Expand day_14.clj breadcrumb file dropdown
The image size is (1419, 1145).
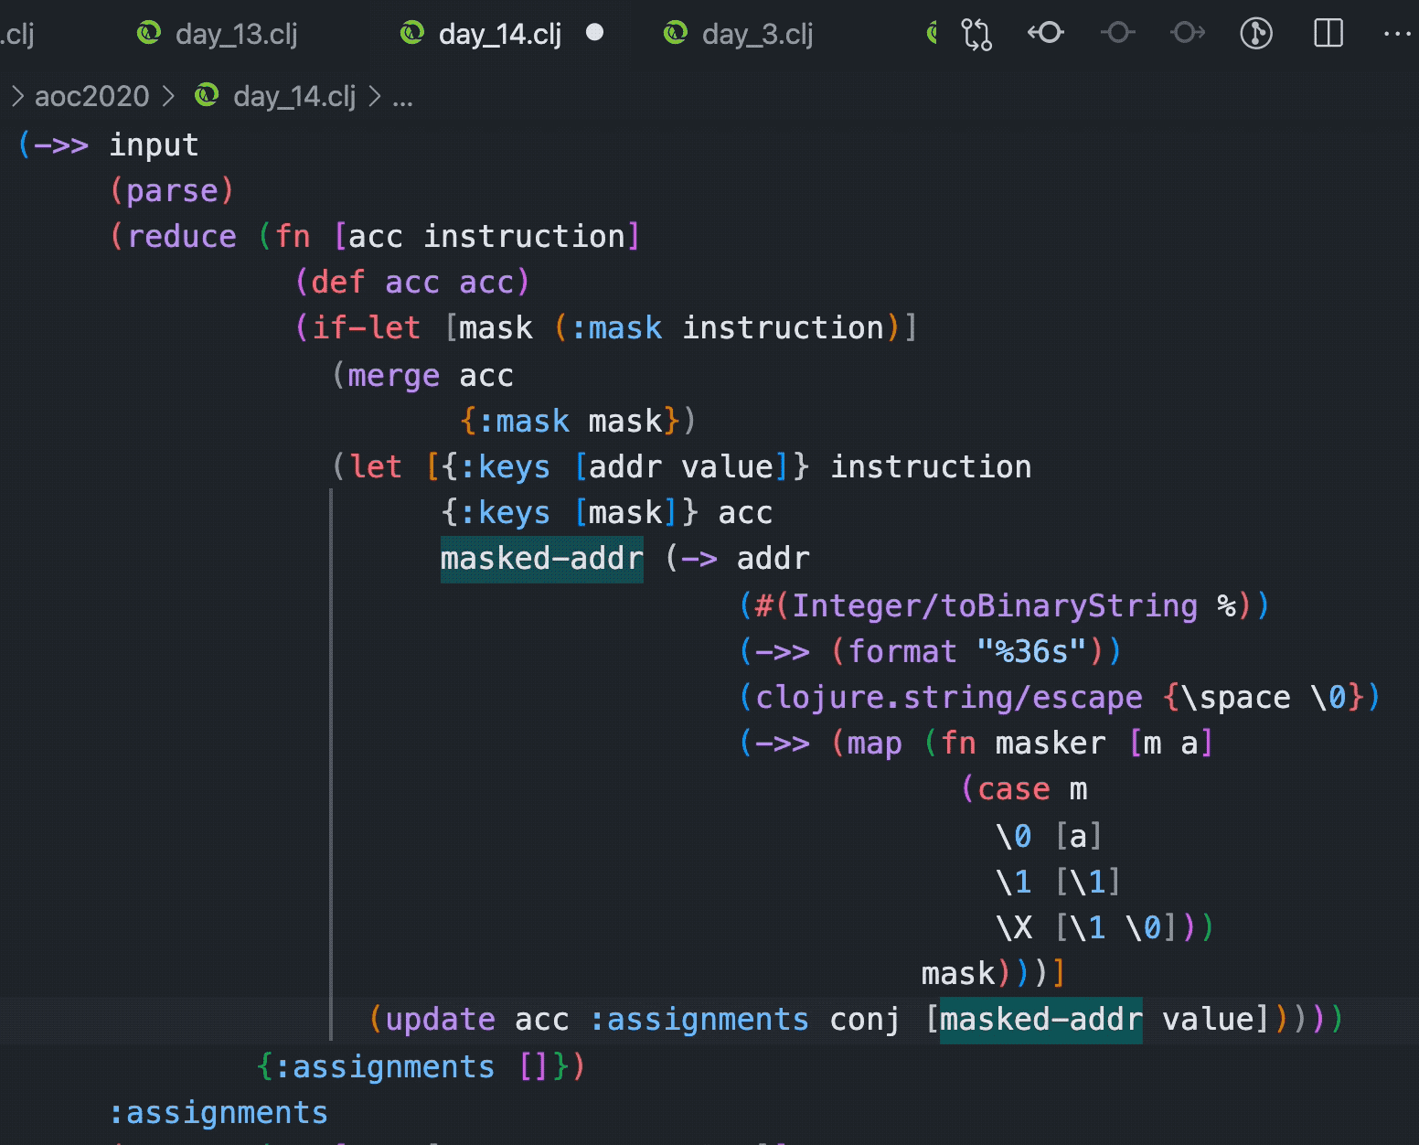click(293, 96)
